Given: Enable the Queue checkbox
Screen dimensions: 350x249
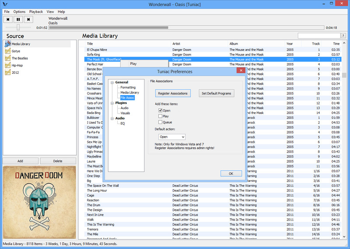Looking at the screenshot, I should pyautogui.click(x=160, y=122).
